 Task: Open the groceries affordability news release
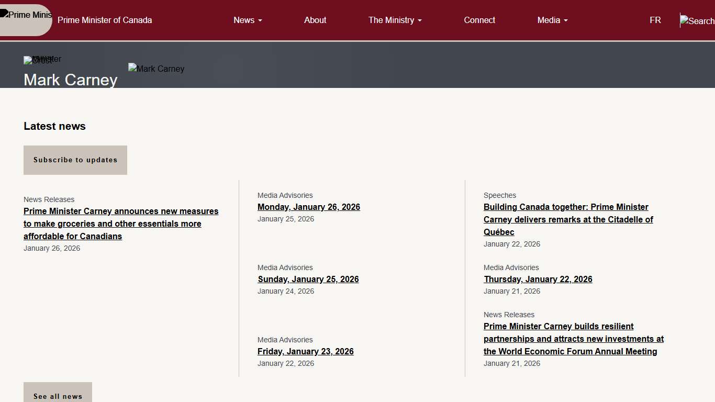pyautogui.click(x=121, y=224)
